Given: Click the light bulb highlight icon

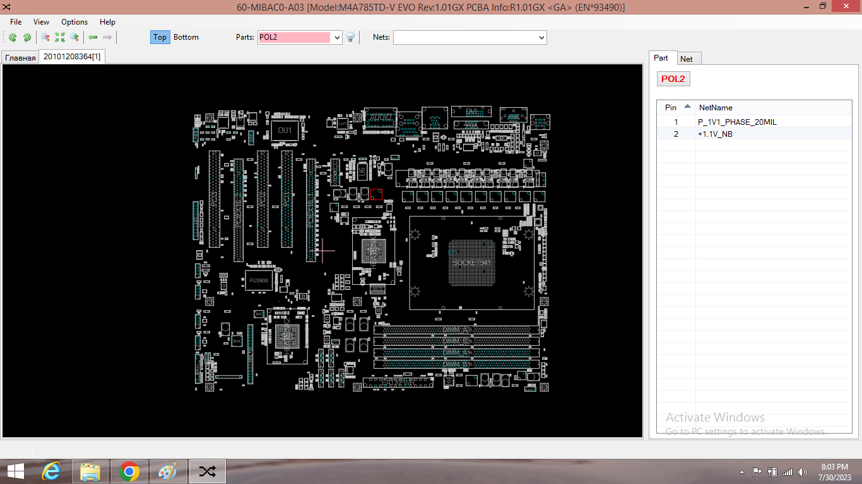Looking at the screenshot, I should coord(350,38).
